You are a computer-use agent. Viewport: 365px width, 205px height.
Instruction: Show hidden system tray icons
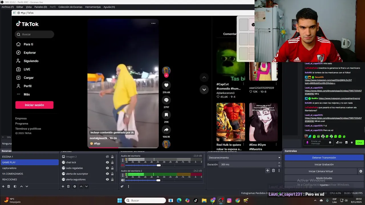(315, 200)
